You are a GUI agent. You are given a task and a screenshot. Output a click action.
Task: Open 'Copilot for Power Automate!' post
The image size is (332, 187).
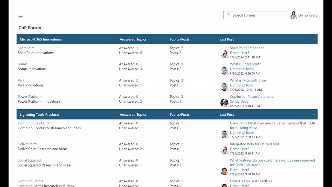(x=252, y=97)
